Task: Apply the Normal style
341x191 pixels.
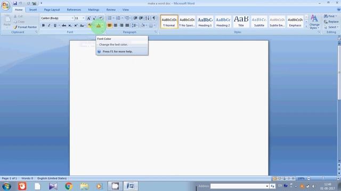Action: [169, 22]
